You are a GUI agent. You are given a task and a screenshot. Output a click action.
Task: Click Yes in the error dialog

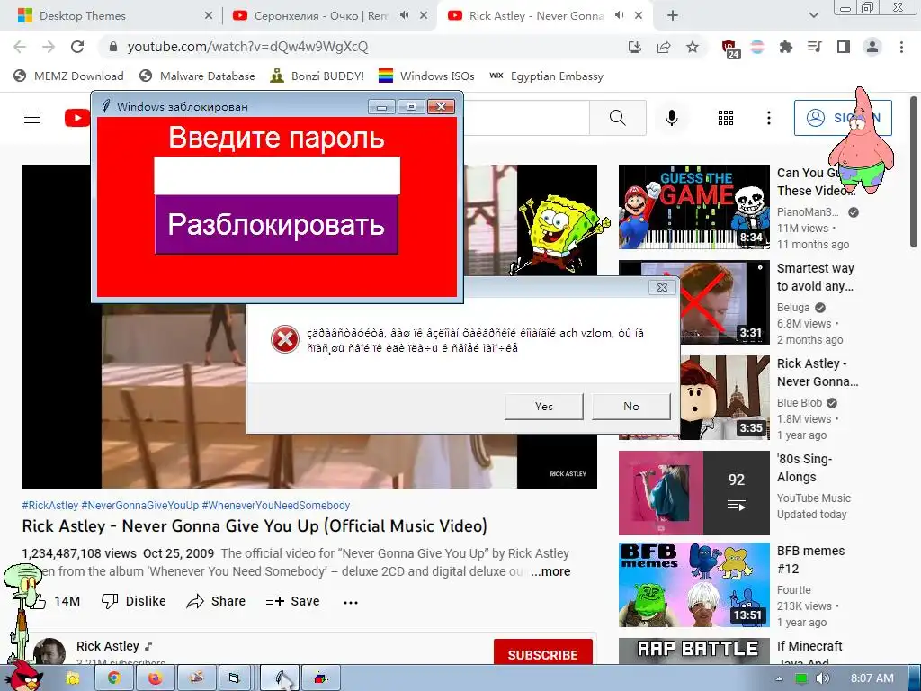click(544, 406)
